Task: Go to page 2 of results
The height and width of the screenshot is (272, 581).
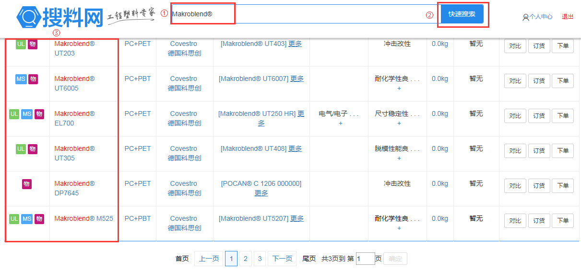Action: tap(245, 259)
